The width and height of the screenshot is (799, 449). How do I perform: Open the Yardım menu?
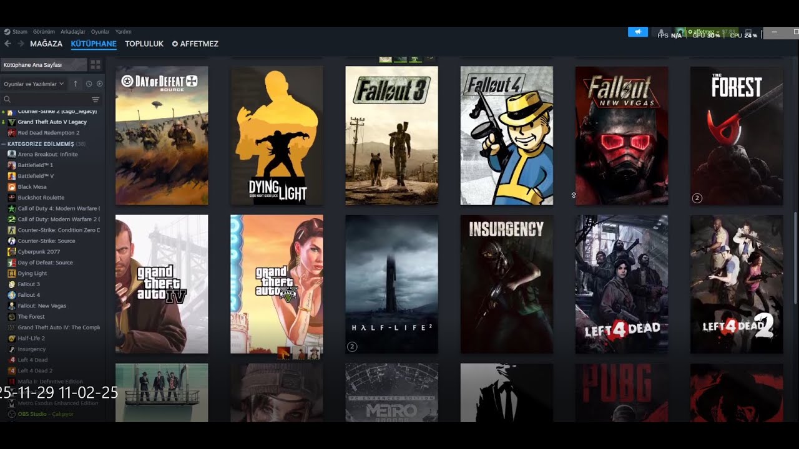coord(124,32)
